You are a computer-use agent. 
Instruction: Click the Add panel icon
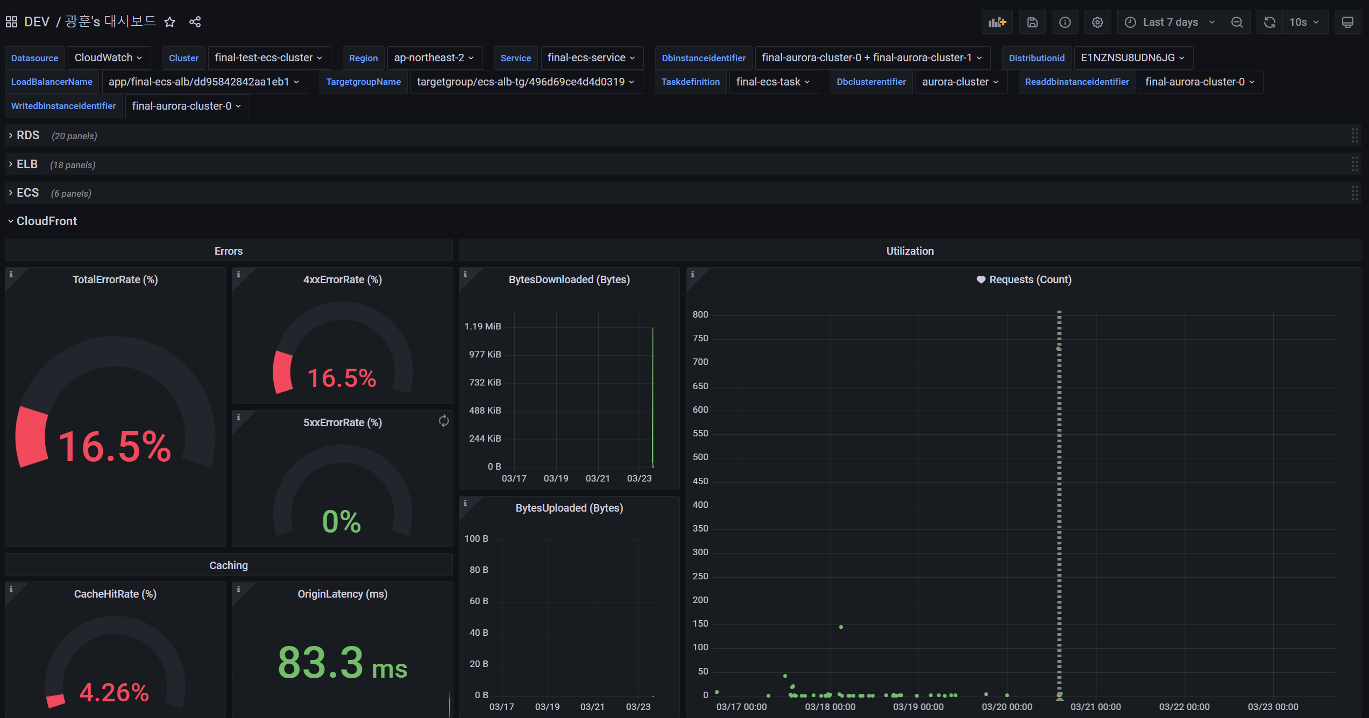click(x=997, y=22)
